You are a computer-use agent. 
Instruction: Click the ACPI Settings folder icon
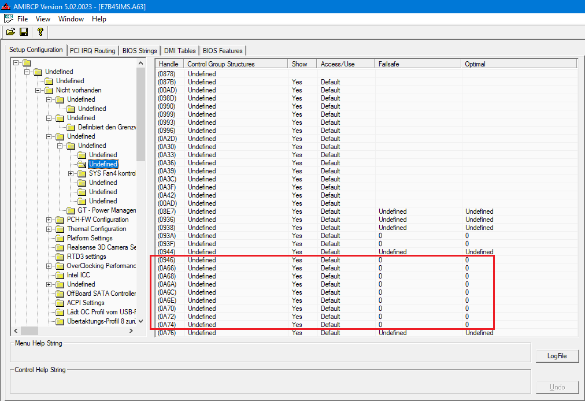60,303
